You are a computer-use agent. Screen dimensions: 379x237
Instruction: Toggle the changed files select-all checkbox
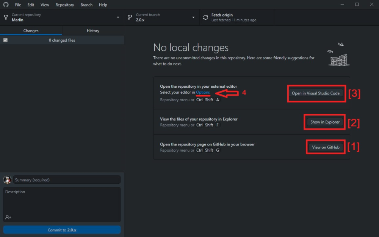tap(5, 40)
